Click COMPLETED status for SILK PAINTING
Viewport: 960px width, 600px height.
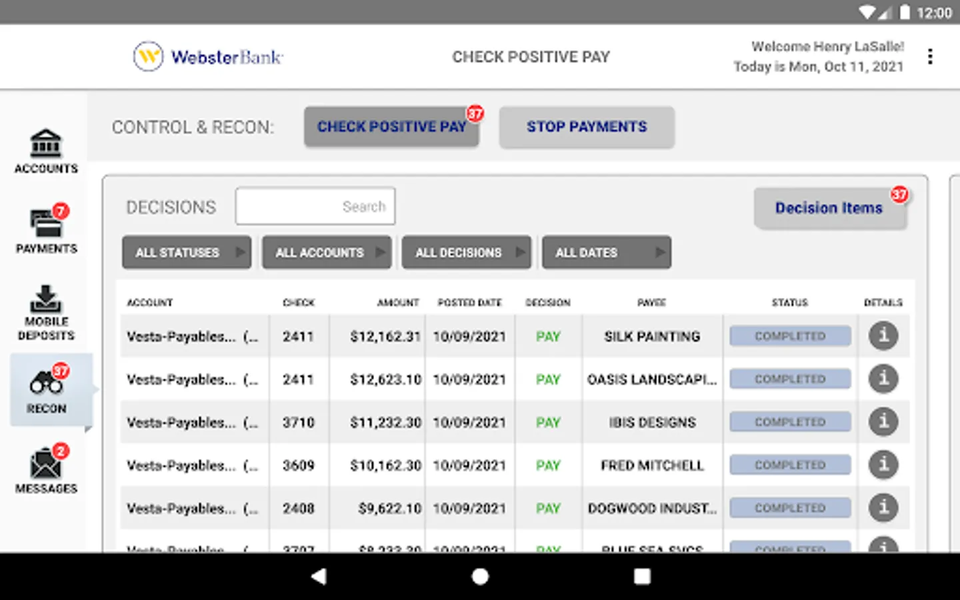pyautogui.click(x=790, y=336)
